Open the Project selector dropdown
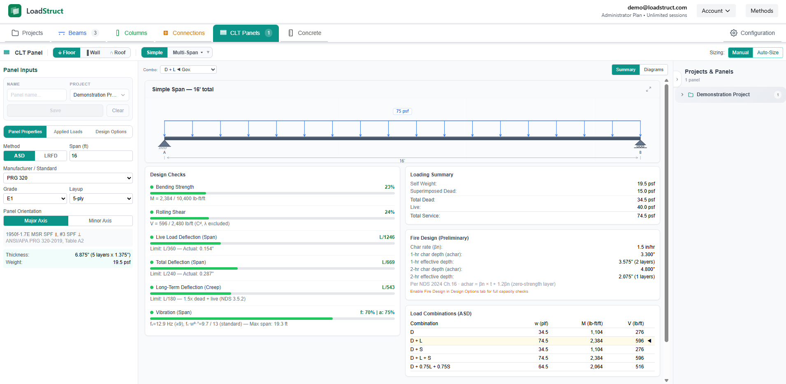Image resolution: width=786 pixels, height=384 pixels. tap(99, 95)
